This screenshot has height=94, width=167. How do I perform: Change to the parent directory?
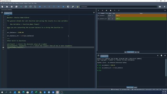point(165,7)
